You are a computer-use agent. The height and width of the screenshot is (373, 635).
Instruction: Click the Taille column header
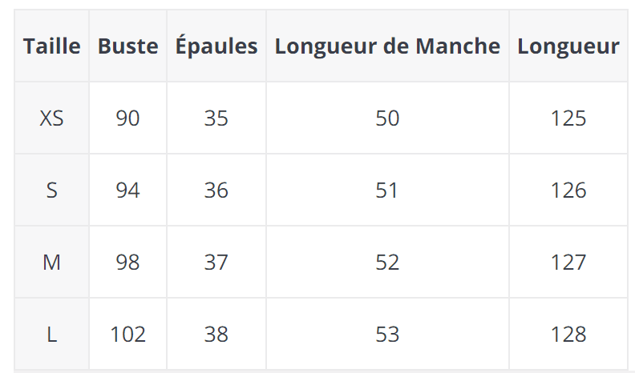click(51, 46)
